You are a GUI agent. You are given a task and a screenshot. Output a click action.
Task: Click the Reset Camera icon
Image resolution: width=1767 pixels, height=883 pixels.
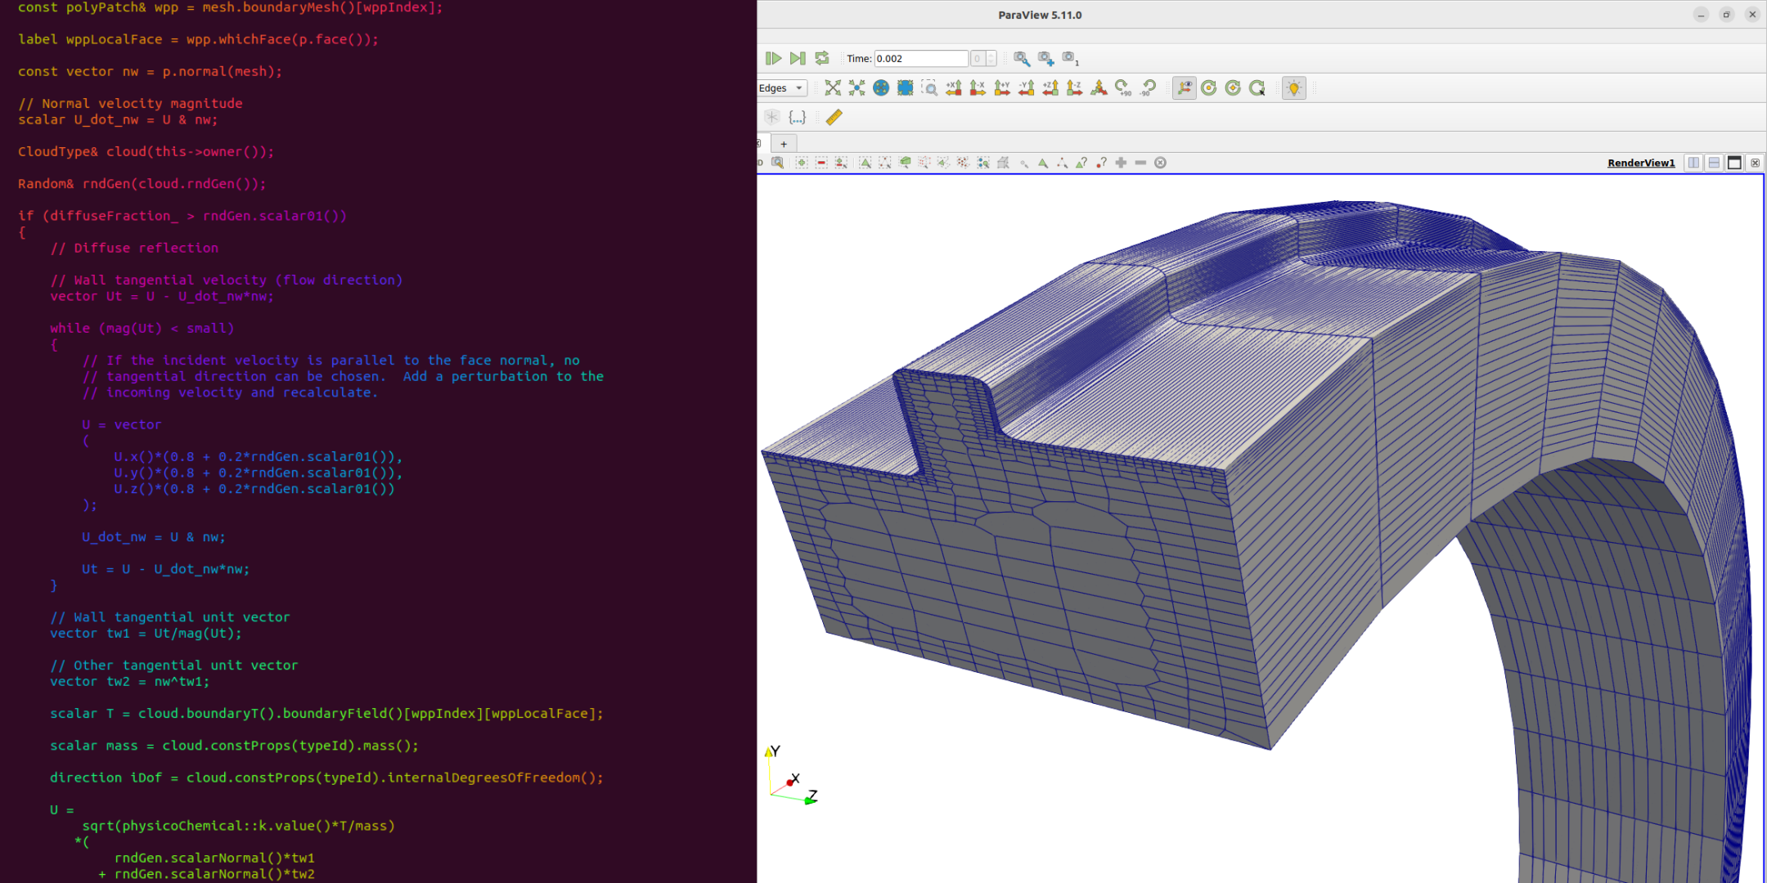tap(833, 87)
